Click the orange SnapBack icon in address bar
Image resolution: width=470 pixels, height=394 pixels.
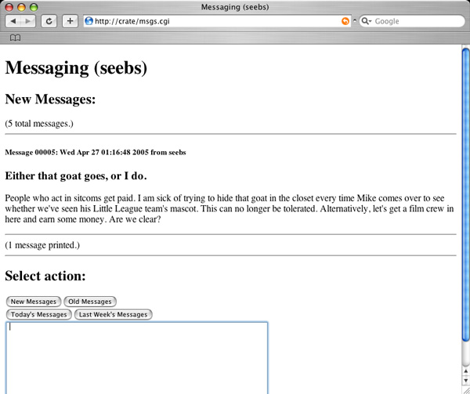[345, 21]
